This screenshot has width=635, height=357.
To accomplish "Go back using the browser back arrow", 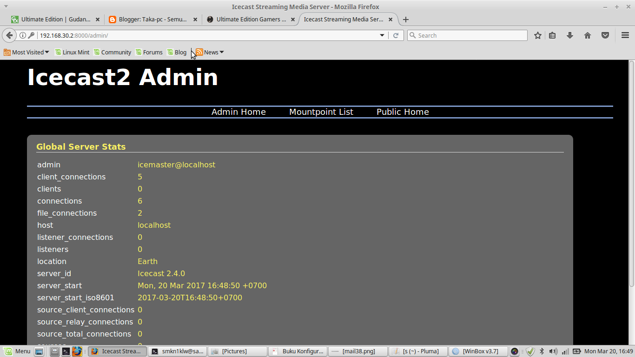I will [x=9, y=35].
